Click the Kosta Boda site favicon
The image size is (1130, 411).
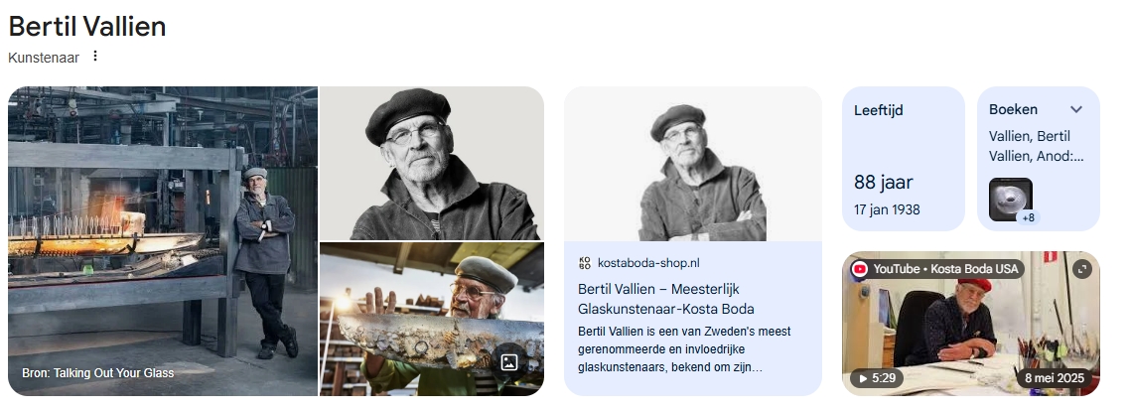(x=585, y=263)
